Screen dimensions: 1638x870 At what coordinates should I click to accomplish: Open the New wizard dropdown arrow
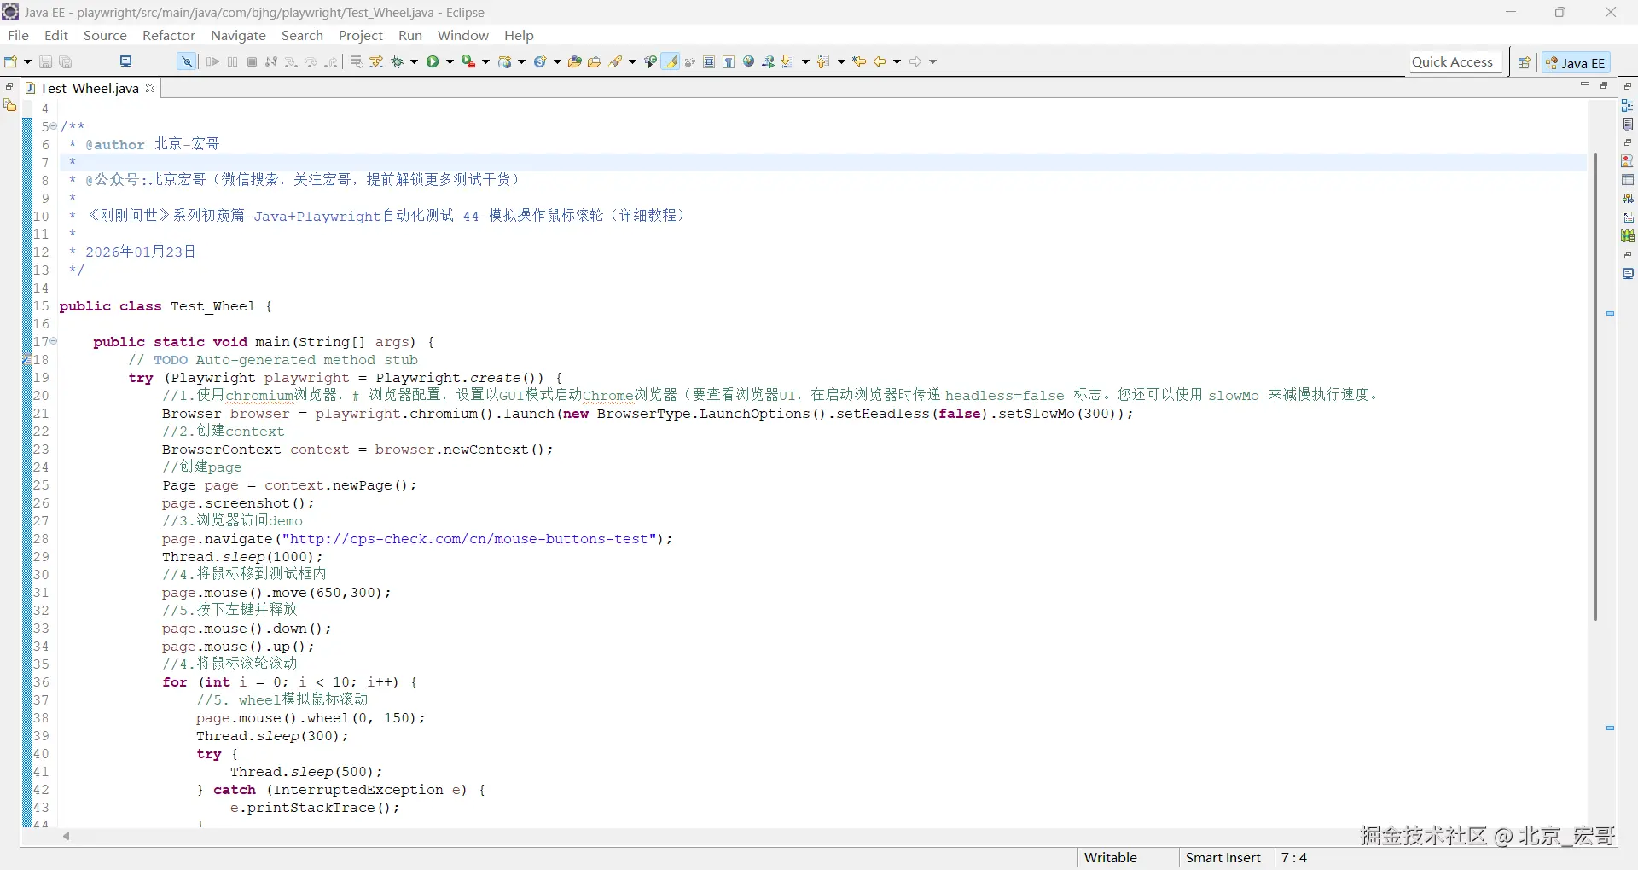pos(27,61)
